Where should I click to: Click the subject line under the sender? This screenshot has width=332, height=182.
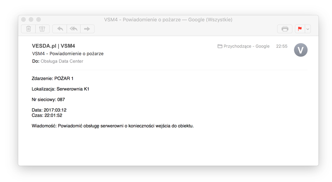tap(68, 54)
